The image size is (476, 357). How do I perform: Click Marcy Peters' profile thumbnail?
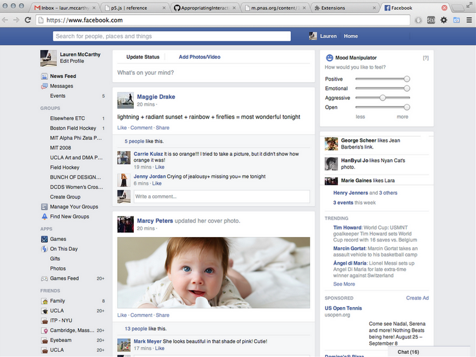pyautogui.click(x=125, y=225)
